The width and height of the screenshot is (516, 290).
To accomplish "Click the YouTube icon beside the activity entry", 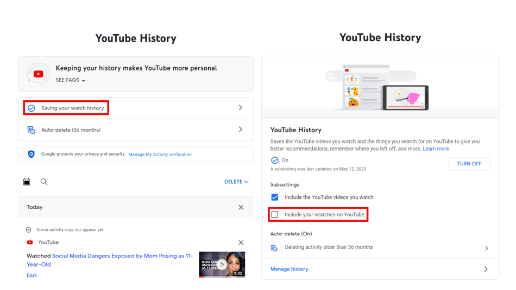I will pos(30,242).
